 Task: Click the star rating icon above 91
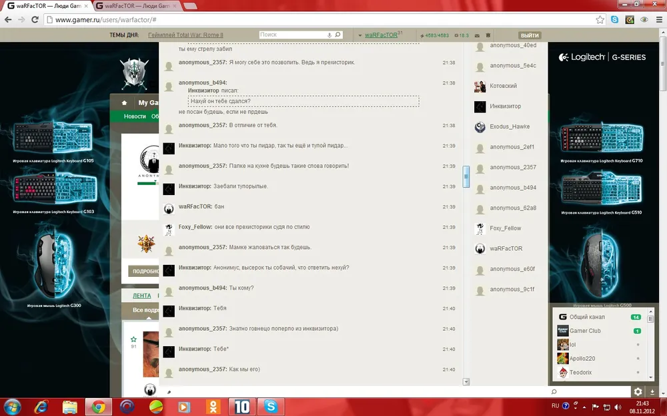pos(133,339)
